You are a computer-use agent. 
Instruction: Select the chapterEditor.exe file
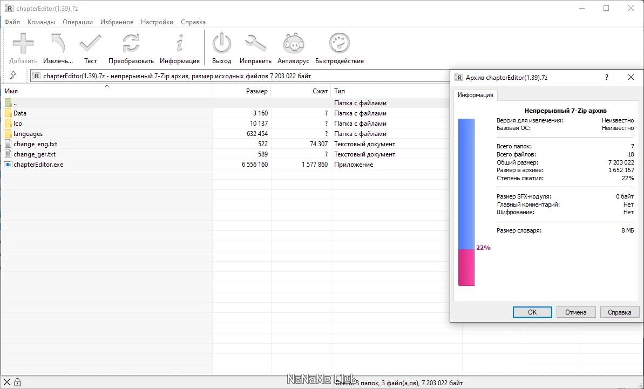pyautogui.click(x=38, y=165)
